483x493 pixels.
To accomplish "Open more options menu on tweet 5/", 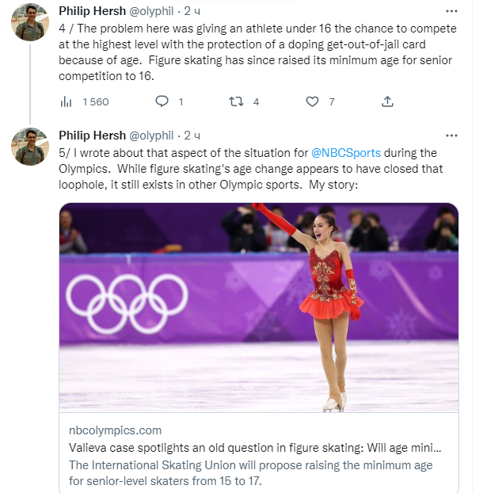I will pos(451,136).
